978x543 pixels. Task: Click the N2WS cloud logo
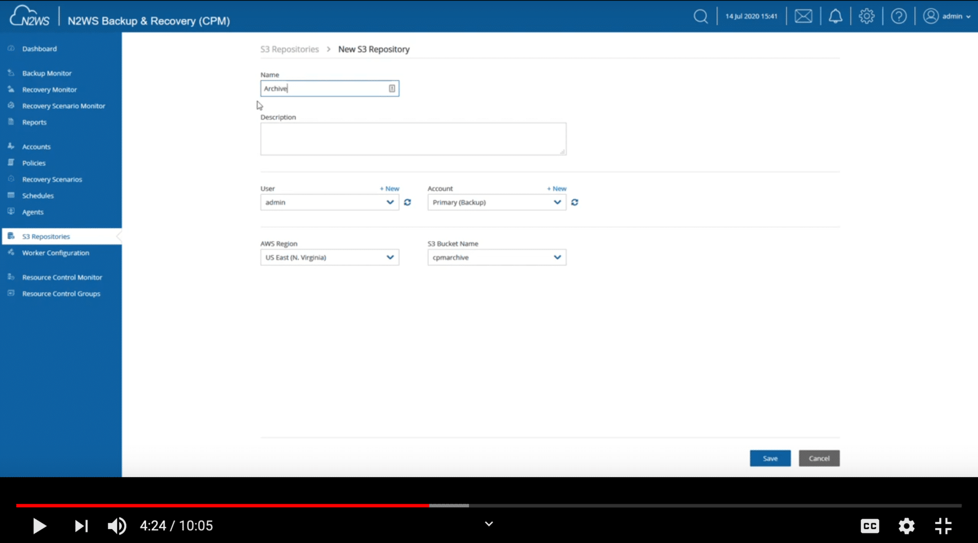pyautogui.click(x=29, y=15)
